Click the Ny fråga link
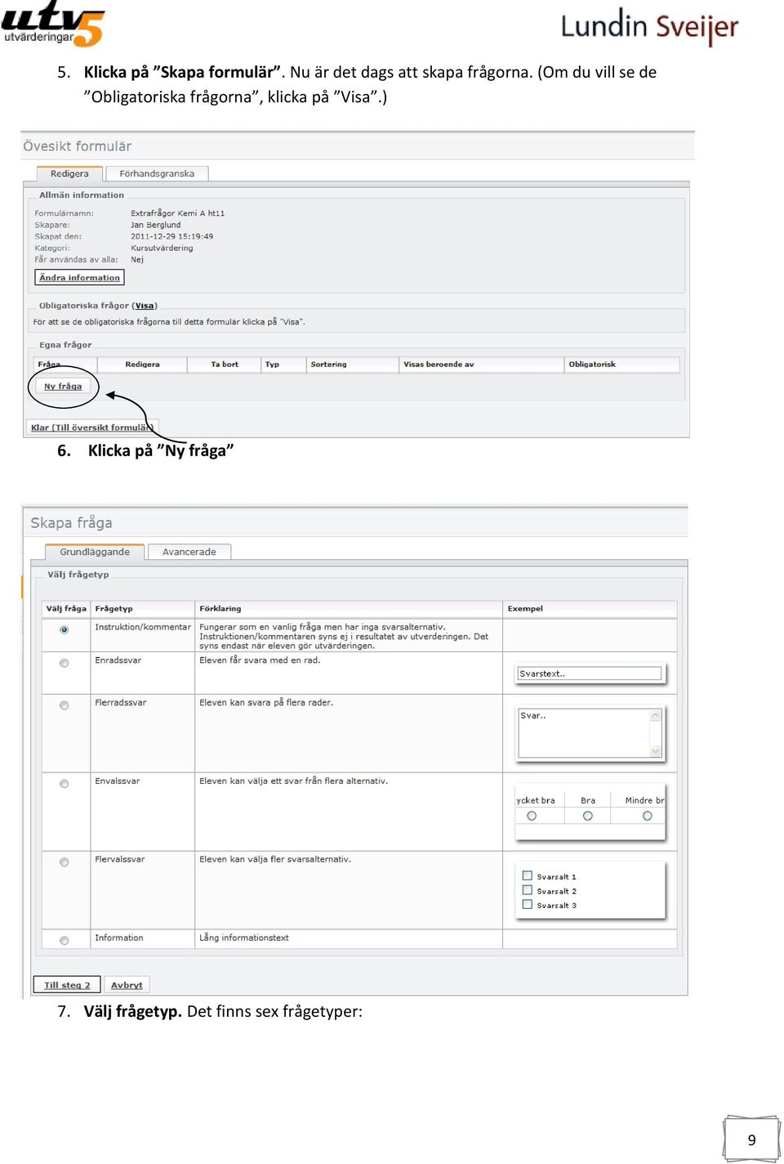The height and width of the screenshot is (1164, 784). (63, 387)
